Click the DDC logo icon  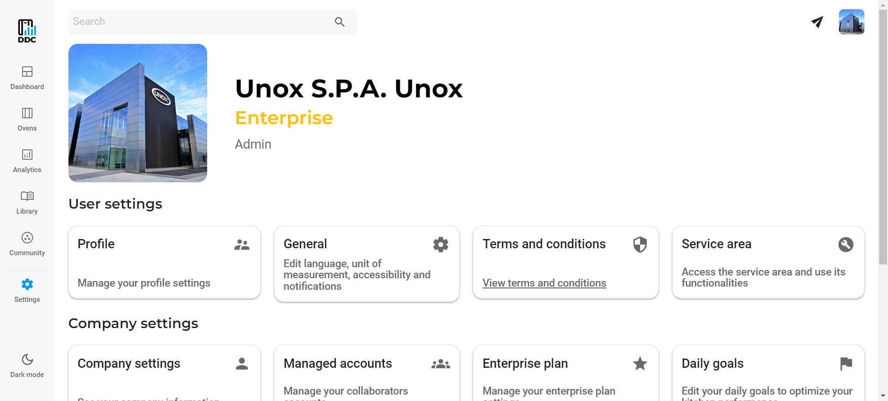pos(27,30)
